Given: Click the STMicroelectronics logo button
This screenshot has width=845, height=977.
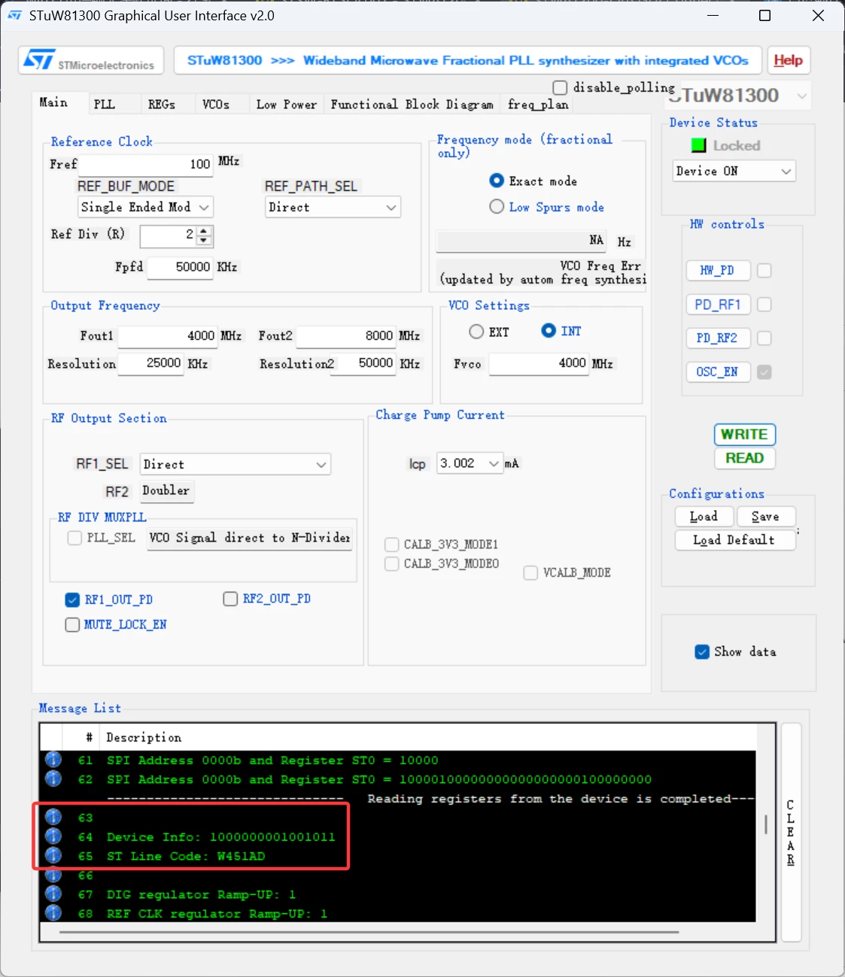Looking at the screenshot, I should pyautogui.click(x=92, y=60).
